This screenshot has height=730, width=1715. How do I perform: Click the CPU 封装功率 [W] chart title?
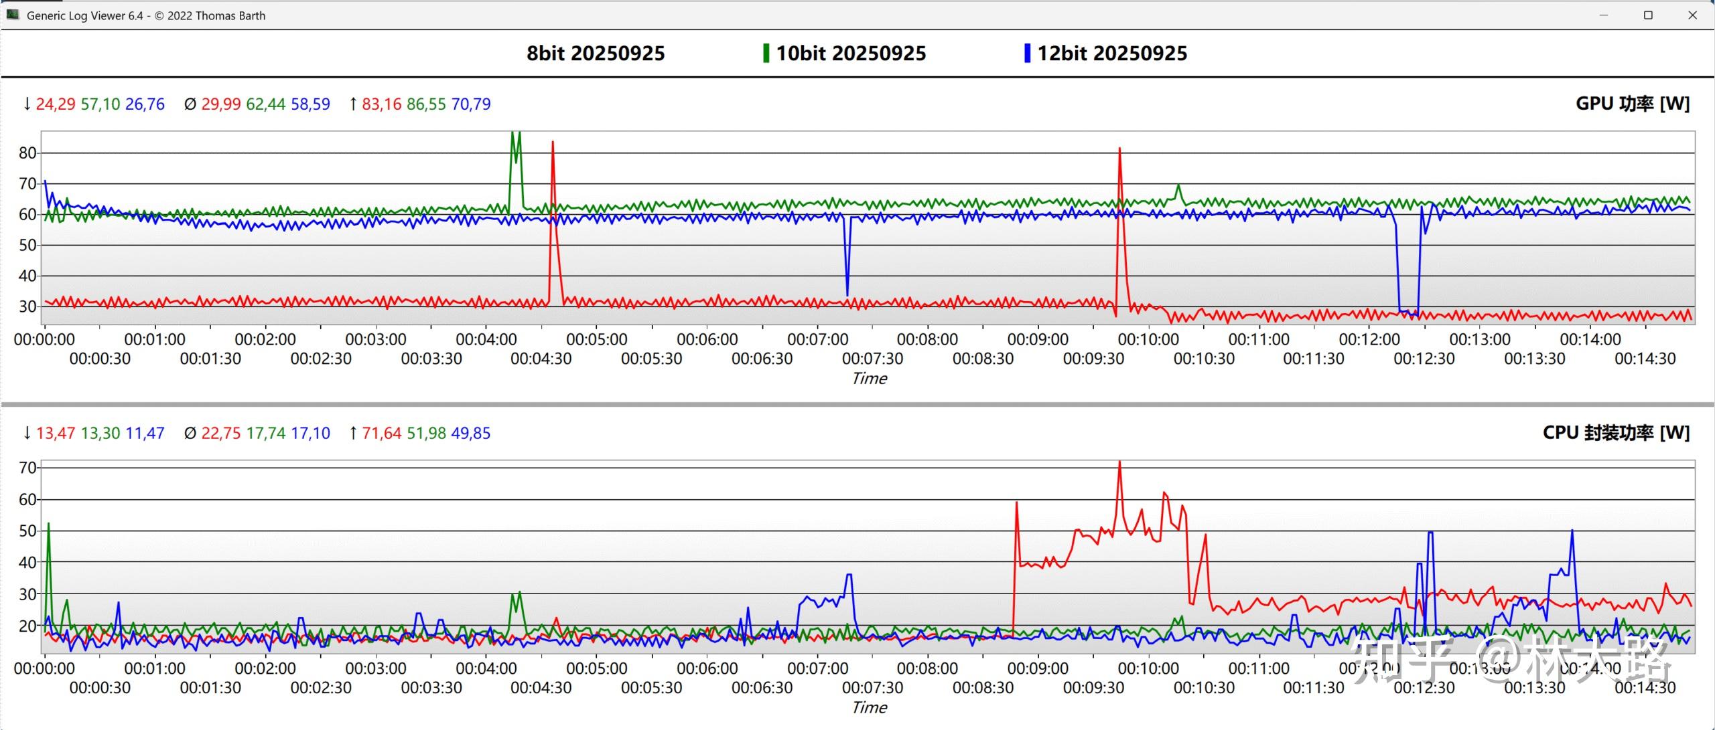pyautogui.click(x=1615, y=433)
